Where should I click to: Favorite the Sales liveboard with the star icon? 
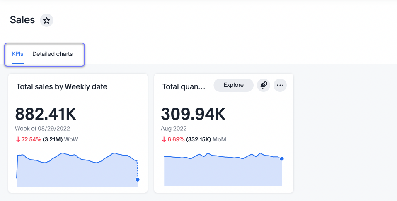pos(46,20)
